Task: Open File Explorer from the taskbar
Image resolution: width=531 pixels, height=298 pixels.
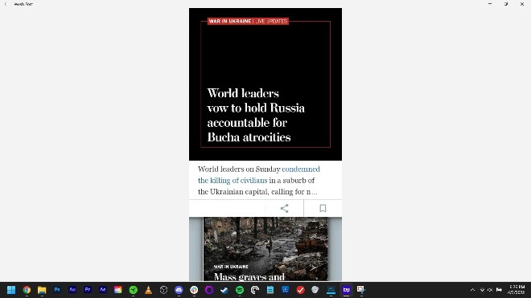Action: click(42, 290)
